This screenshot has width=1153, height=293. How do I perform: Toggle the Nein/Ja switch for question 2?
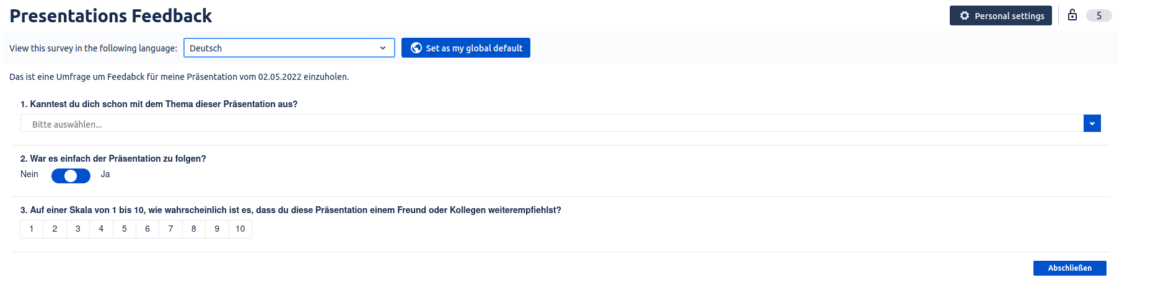pyautogui.click(x=71, y=176)
